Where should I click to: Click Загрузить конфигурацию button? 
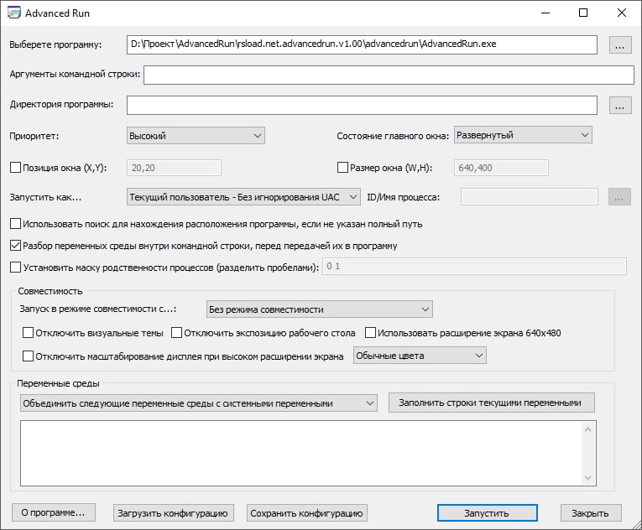click(x=173, y=513)
